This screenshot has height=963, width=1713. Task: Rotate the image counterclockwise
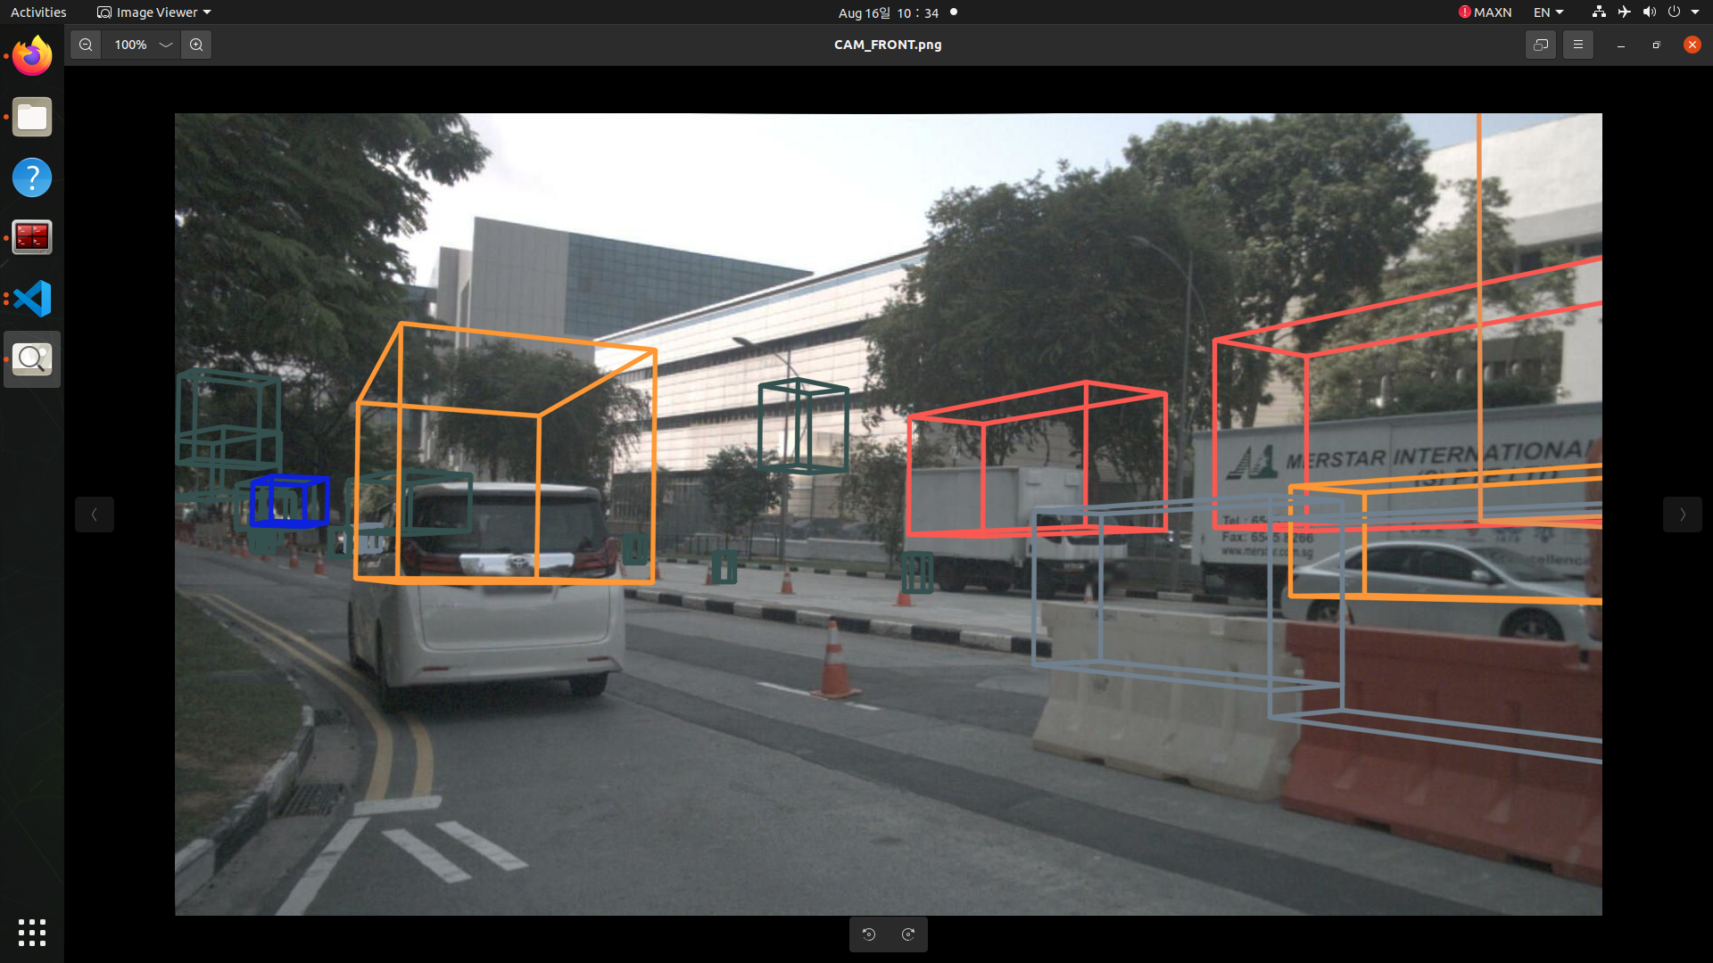tap(869, 934)
